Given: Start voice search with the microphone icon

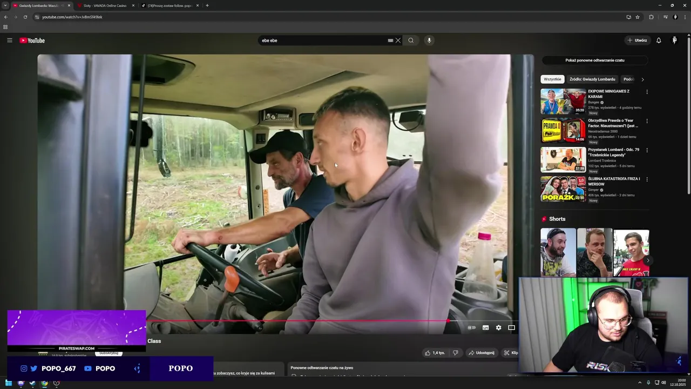Looking at the screenshot, I should point(429,41).
